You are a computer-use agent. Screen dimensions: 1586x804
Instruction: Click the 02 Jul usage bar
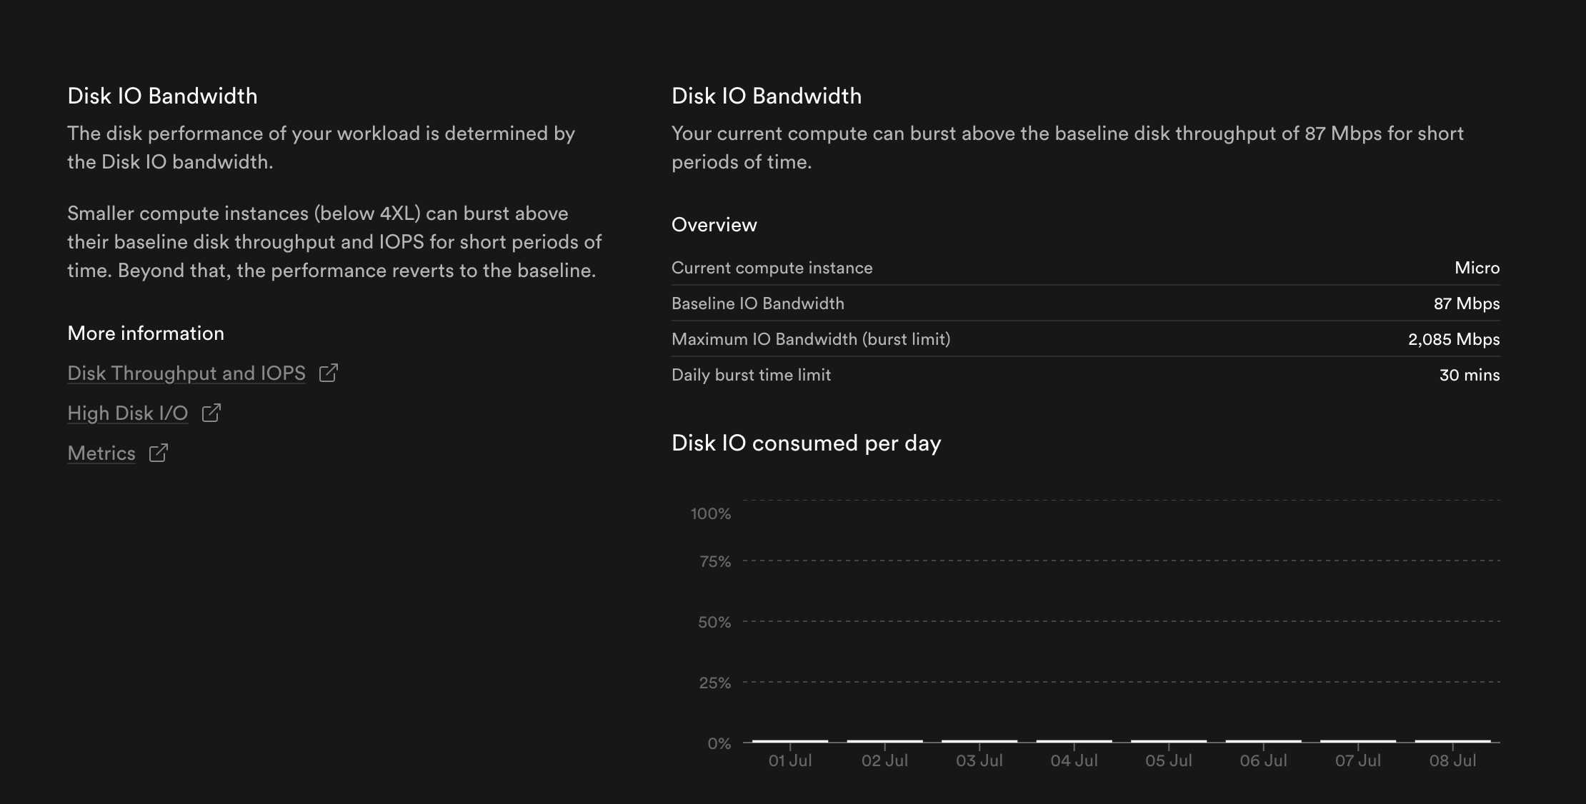884,741
